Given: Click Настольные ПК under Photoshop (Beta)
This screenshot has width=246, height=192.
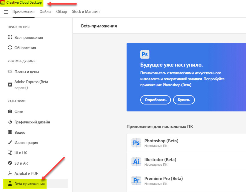Looking at the screenshot, I should tap(156, 146).
